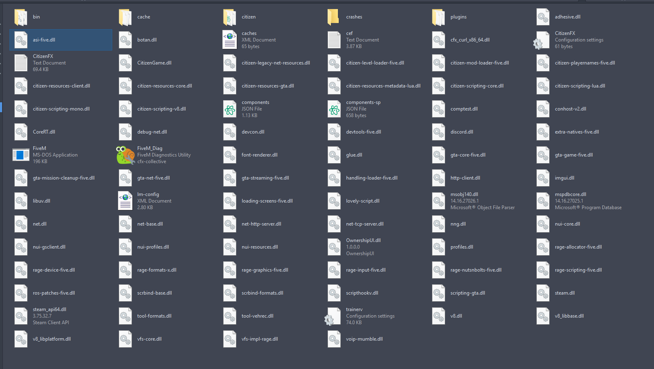Select the nui-gsclient.dll file name

49,247
